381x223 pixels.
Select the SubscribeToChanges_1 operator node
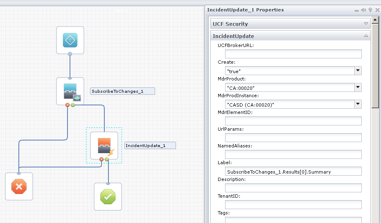click(70, 91)
